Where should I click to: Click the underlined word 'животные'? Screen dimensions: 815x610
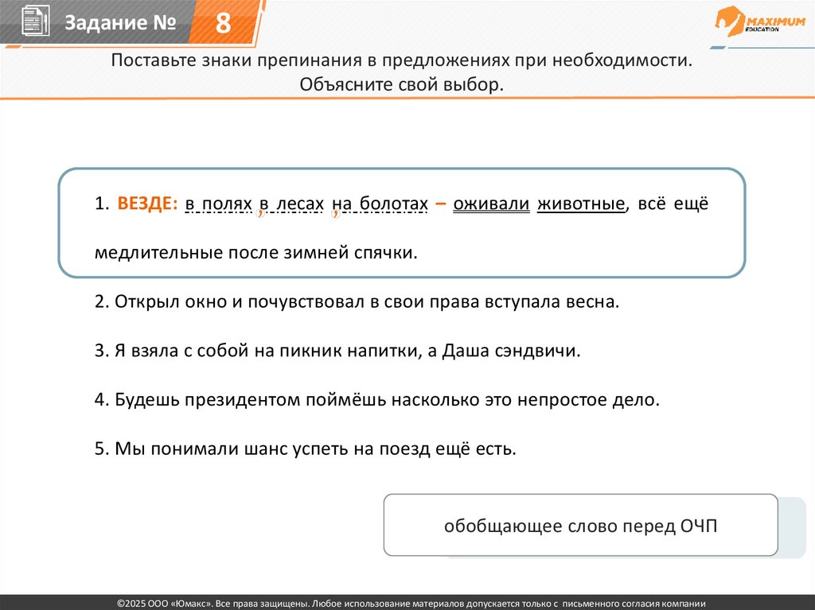[x=580, y=204]
